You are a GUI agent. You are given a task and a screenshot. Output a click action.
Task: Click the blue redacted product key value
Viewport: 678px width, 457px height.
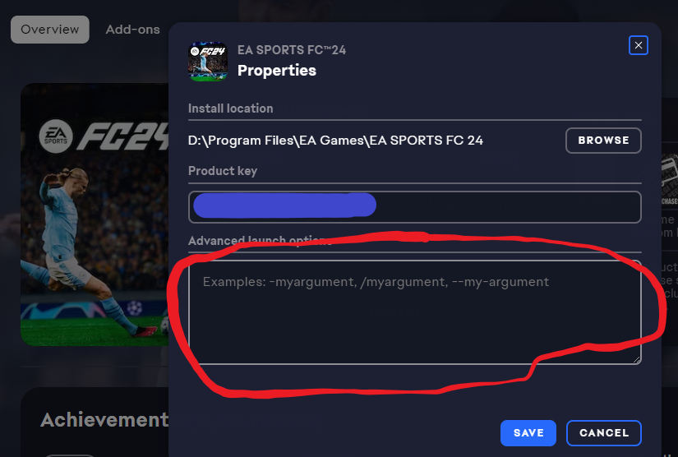point(284,205)
